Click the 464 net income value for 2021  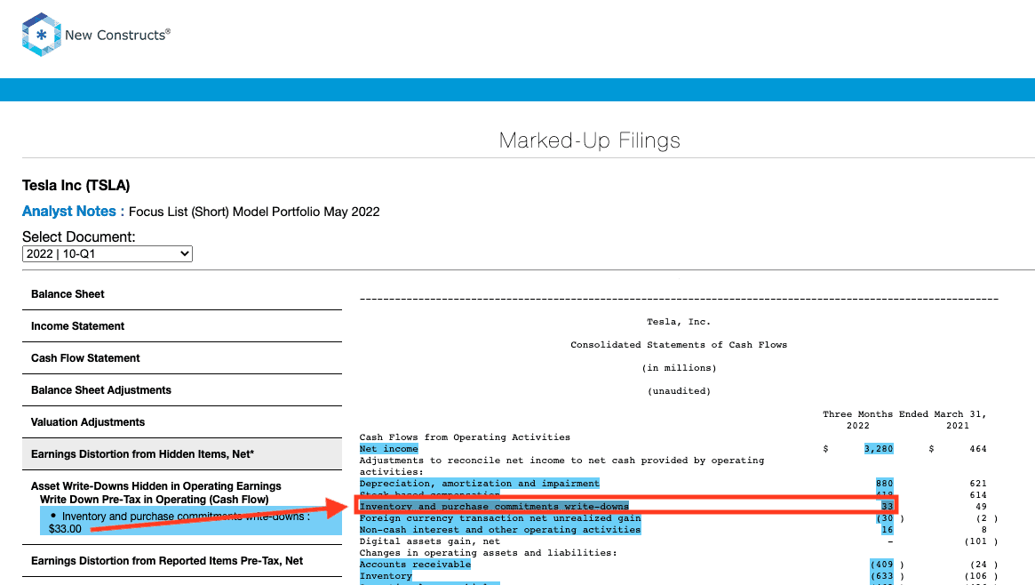pyautogui.click(x=977, y=449)
